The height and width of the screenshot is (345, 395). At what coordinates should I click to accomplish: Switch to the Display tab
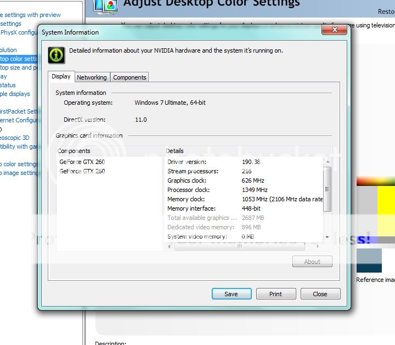[61, 76]
